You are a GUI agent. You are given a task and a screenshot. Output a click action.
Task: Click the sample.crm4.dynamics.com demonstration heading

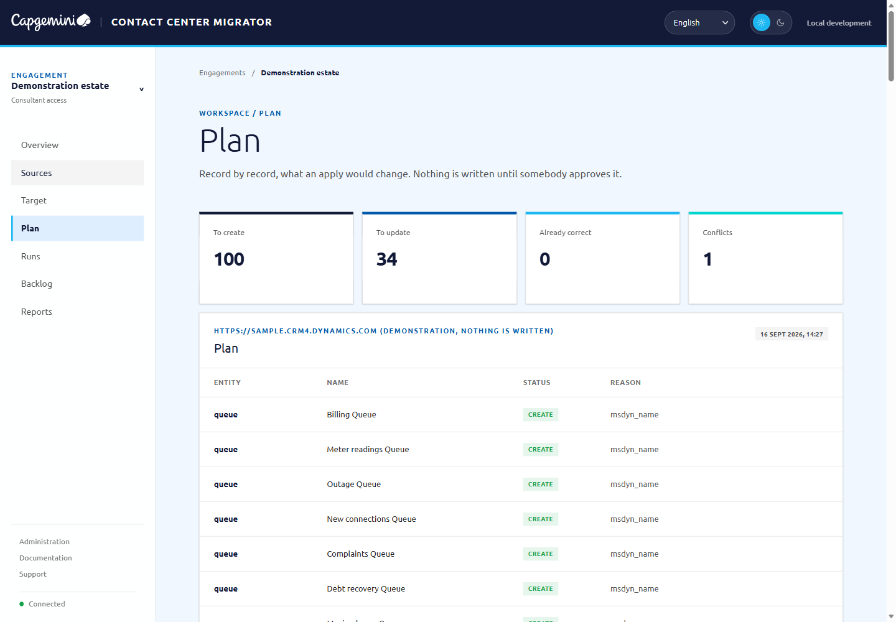(x=384, y=331)
